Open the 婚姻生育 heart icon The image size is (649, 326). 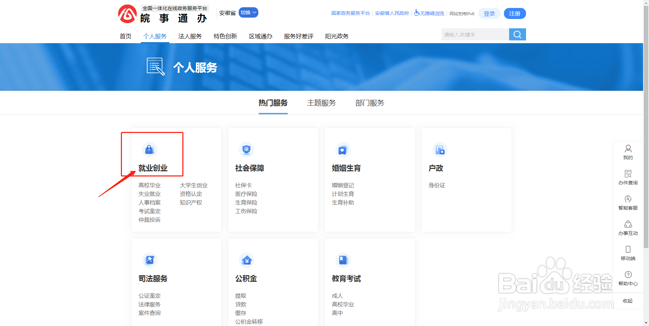tap(343, 150)
